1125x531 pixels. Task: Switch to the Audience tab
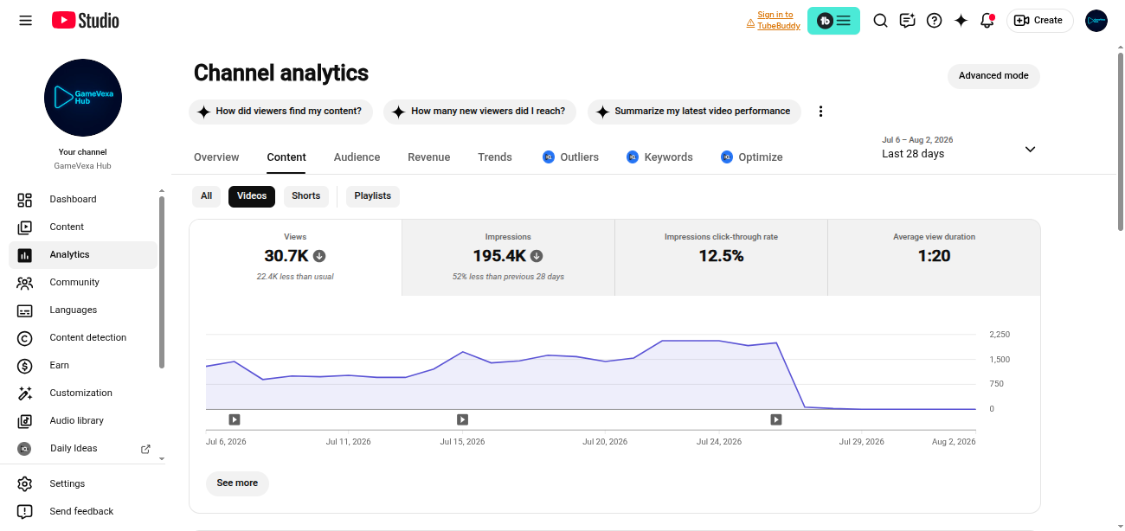point(357,157)
